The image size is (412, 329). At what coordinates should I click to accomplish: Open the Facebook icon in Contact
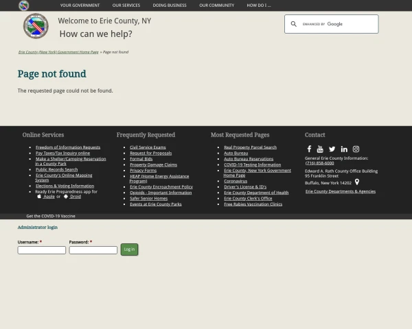click(309, 149)
